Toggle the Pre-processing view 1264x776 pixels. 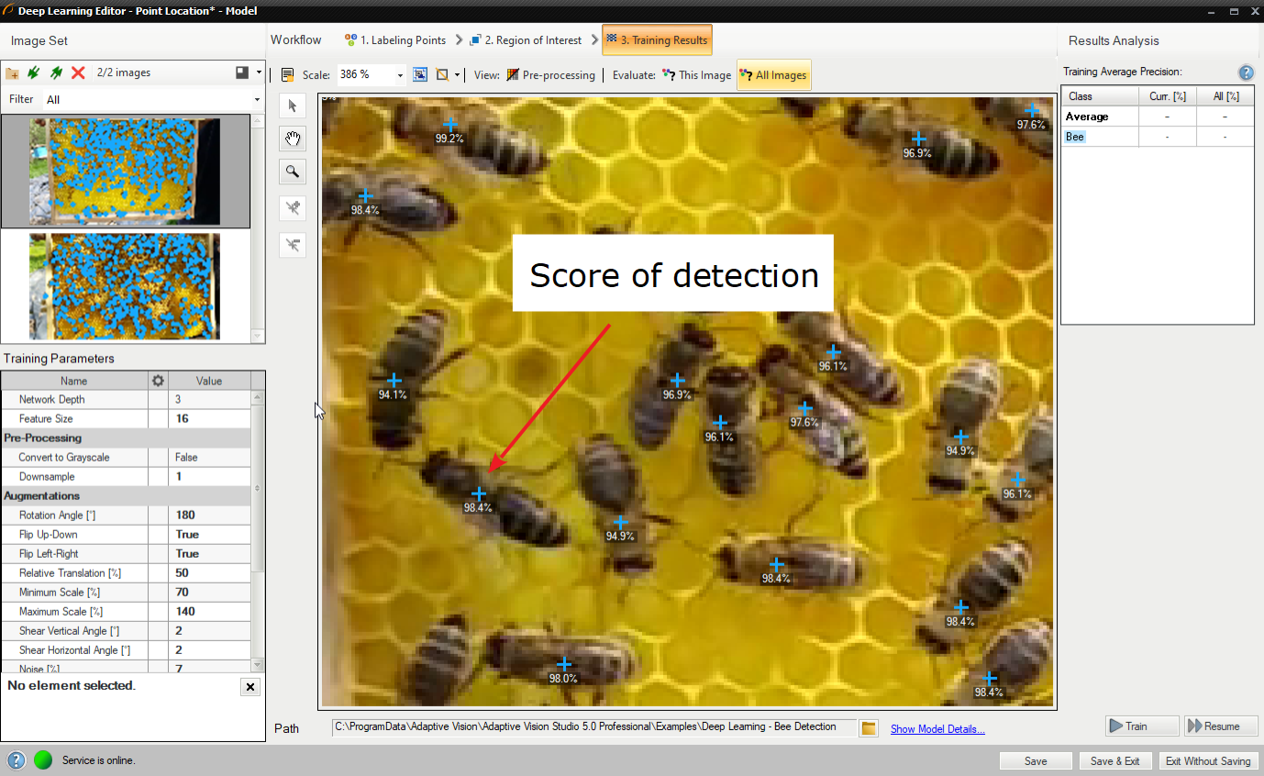point(561,75)
